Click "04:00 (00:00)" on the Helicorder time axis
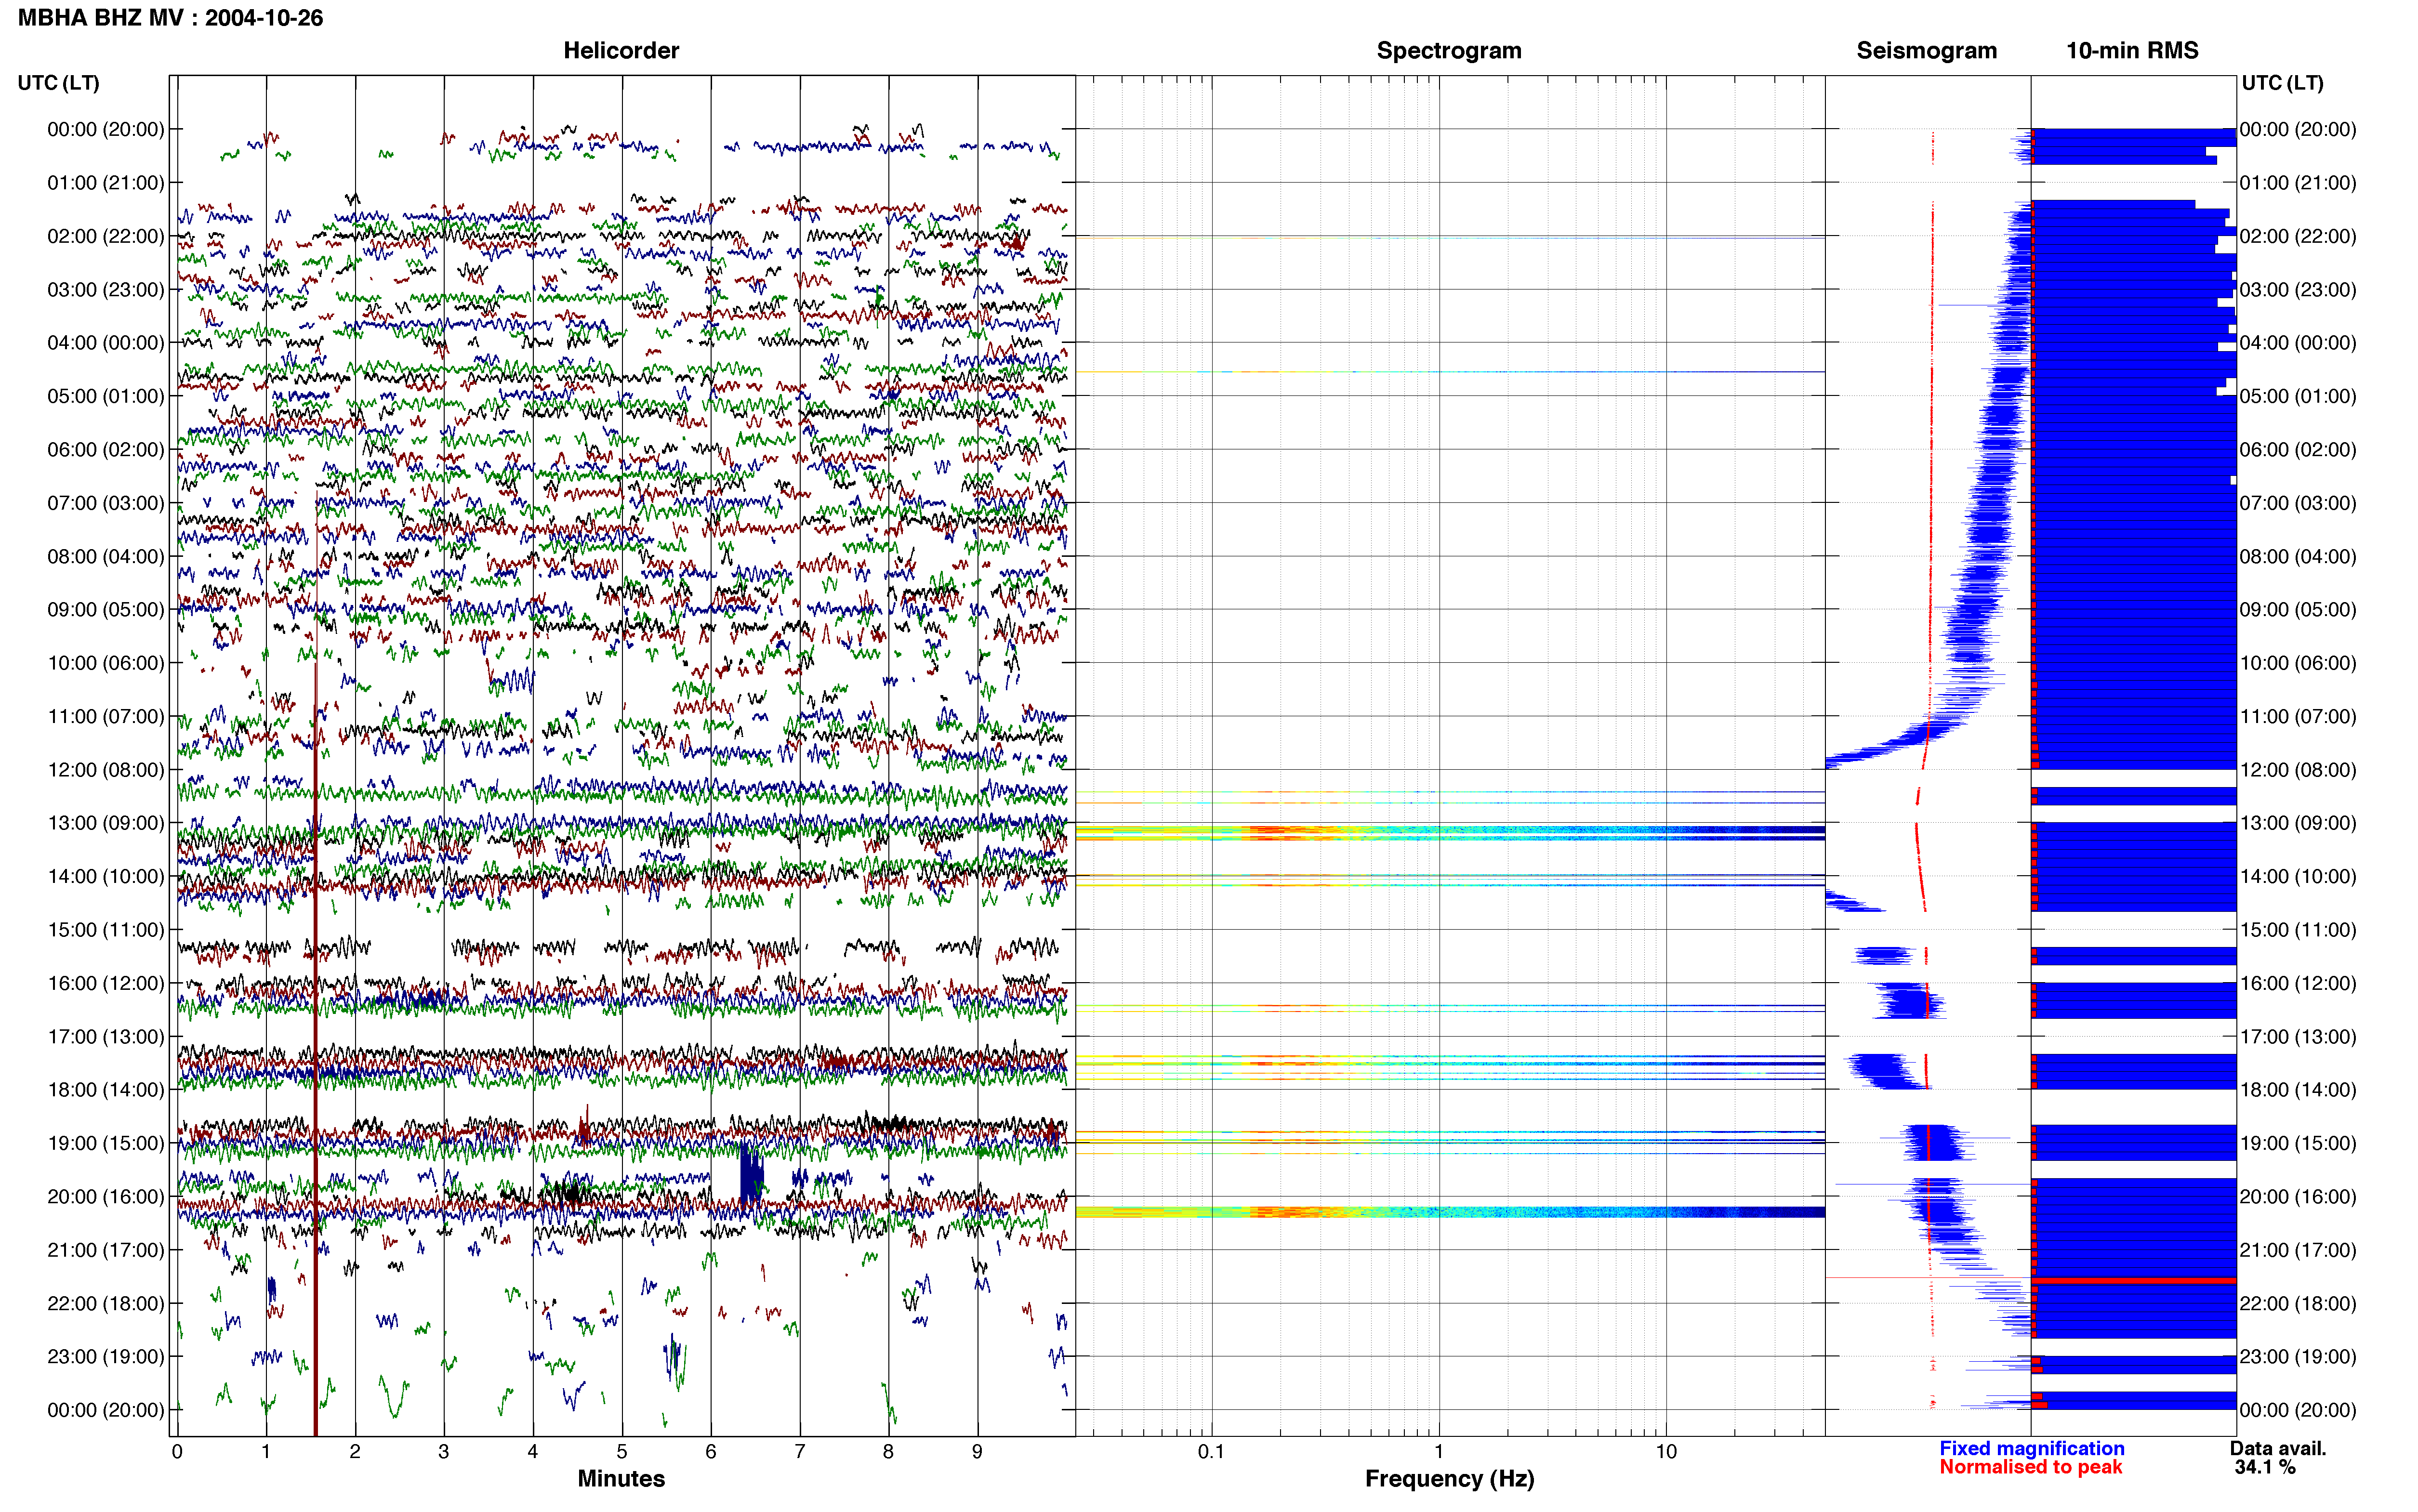 point(106,343)
